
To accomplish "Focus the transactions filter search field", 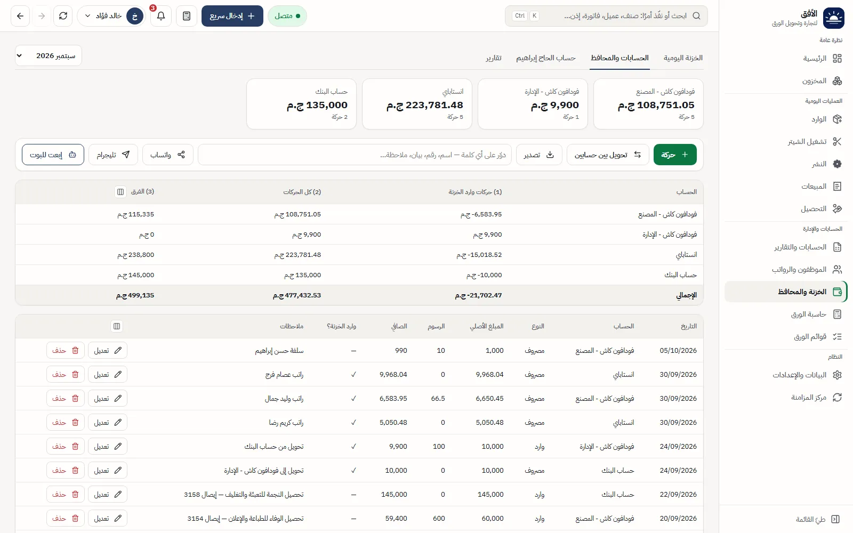I will (x=355, y=155).
